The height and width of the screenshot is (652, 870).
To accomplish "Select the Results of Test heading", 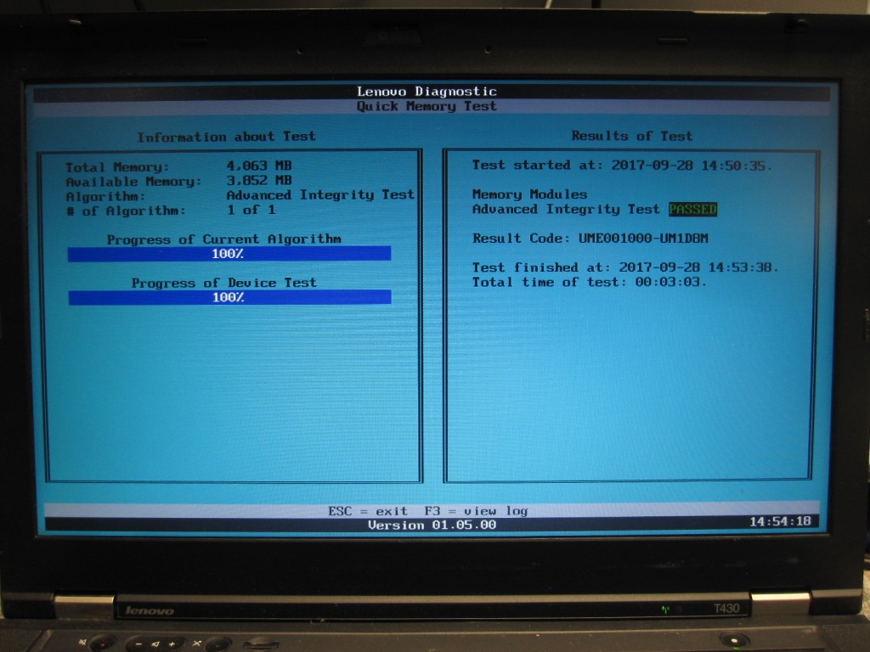I will point(632,136).
